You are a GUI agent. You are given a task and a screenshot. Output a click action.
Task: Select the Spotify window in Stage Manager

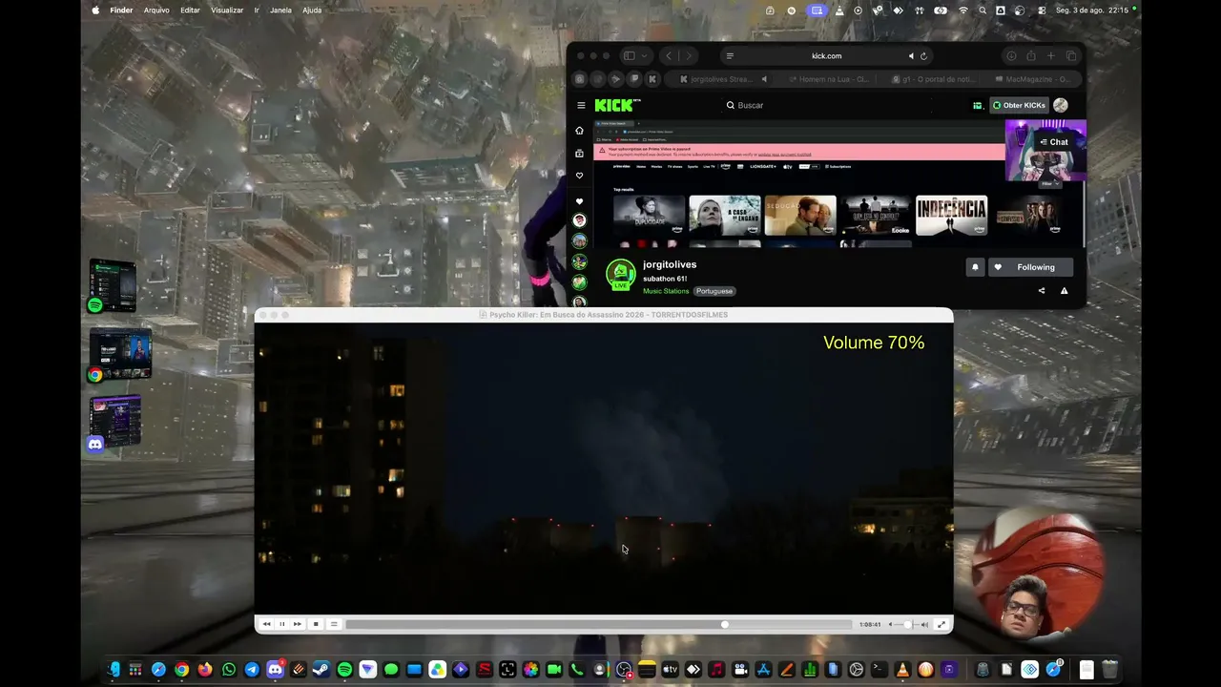[x=112, y=285]
